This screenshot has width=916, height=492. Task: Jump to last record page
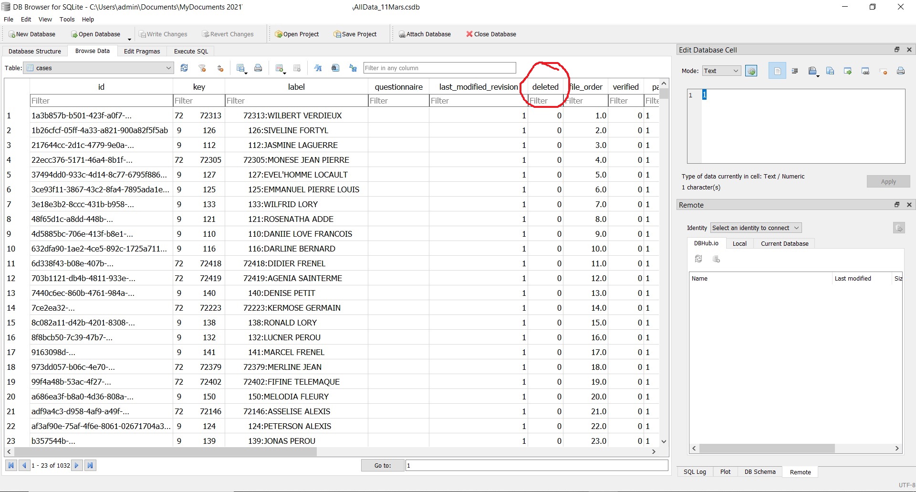(x=90, y=465)
